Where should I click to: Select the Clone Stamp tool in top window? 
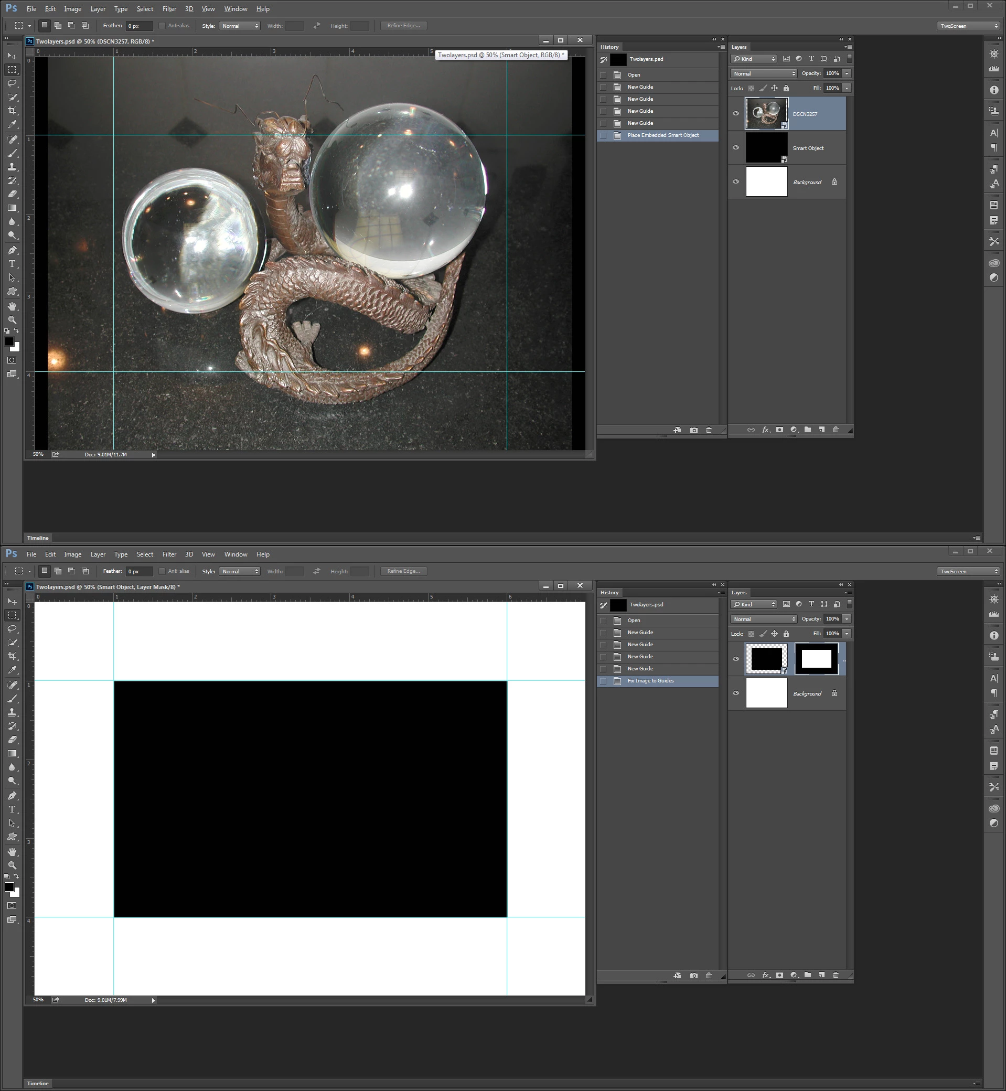point(12,167)
